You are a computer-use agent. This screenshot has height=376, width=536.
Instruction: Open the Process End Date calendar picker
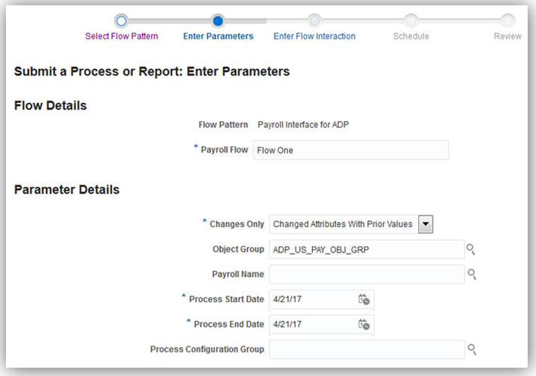click(364, 325)
